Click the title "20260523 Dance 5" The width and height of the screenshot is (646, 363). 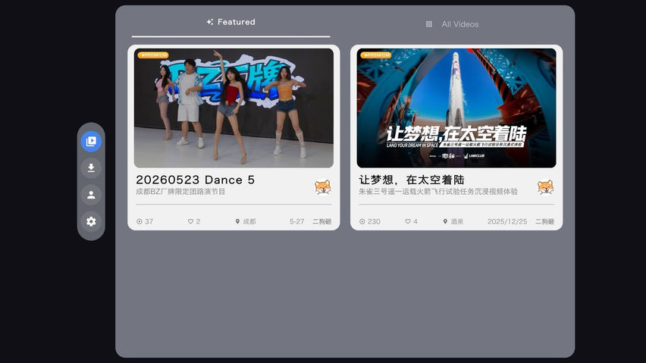(x=196, y=180)
